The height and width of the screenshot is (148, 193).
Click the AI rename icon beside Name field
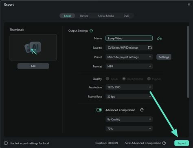pos(159,39)
